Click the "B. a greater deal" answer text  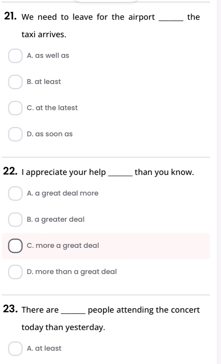click(56, 219)
